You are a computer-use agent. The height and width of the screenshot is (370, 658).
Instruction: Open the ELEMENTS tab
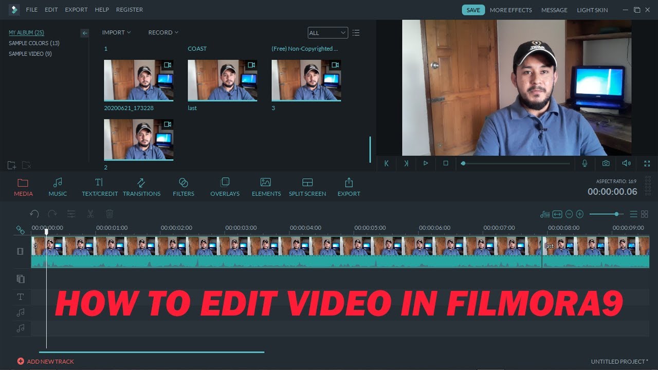266,187
